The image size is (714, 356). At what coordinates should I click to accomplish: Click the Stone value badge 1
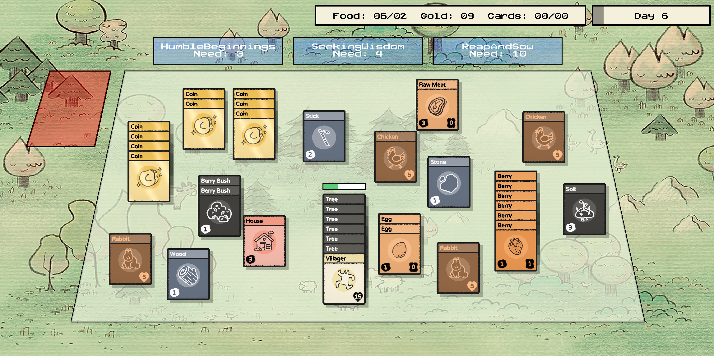click(x=435, y=200)
